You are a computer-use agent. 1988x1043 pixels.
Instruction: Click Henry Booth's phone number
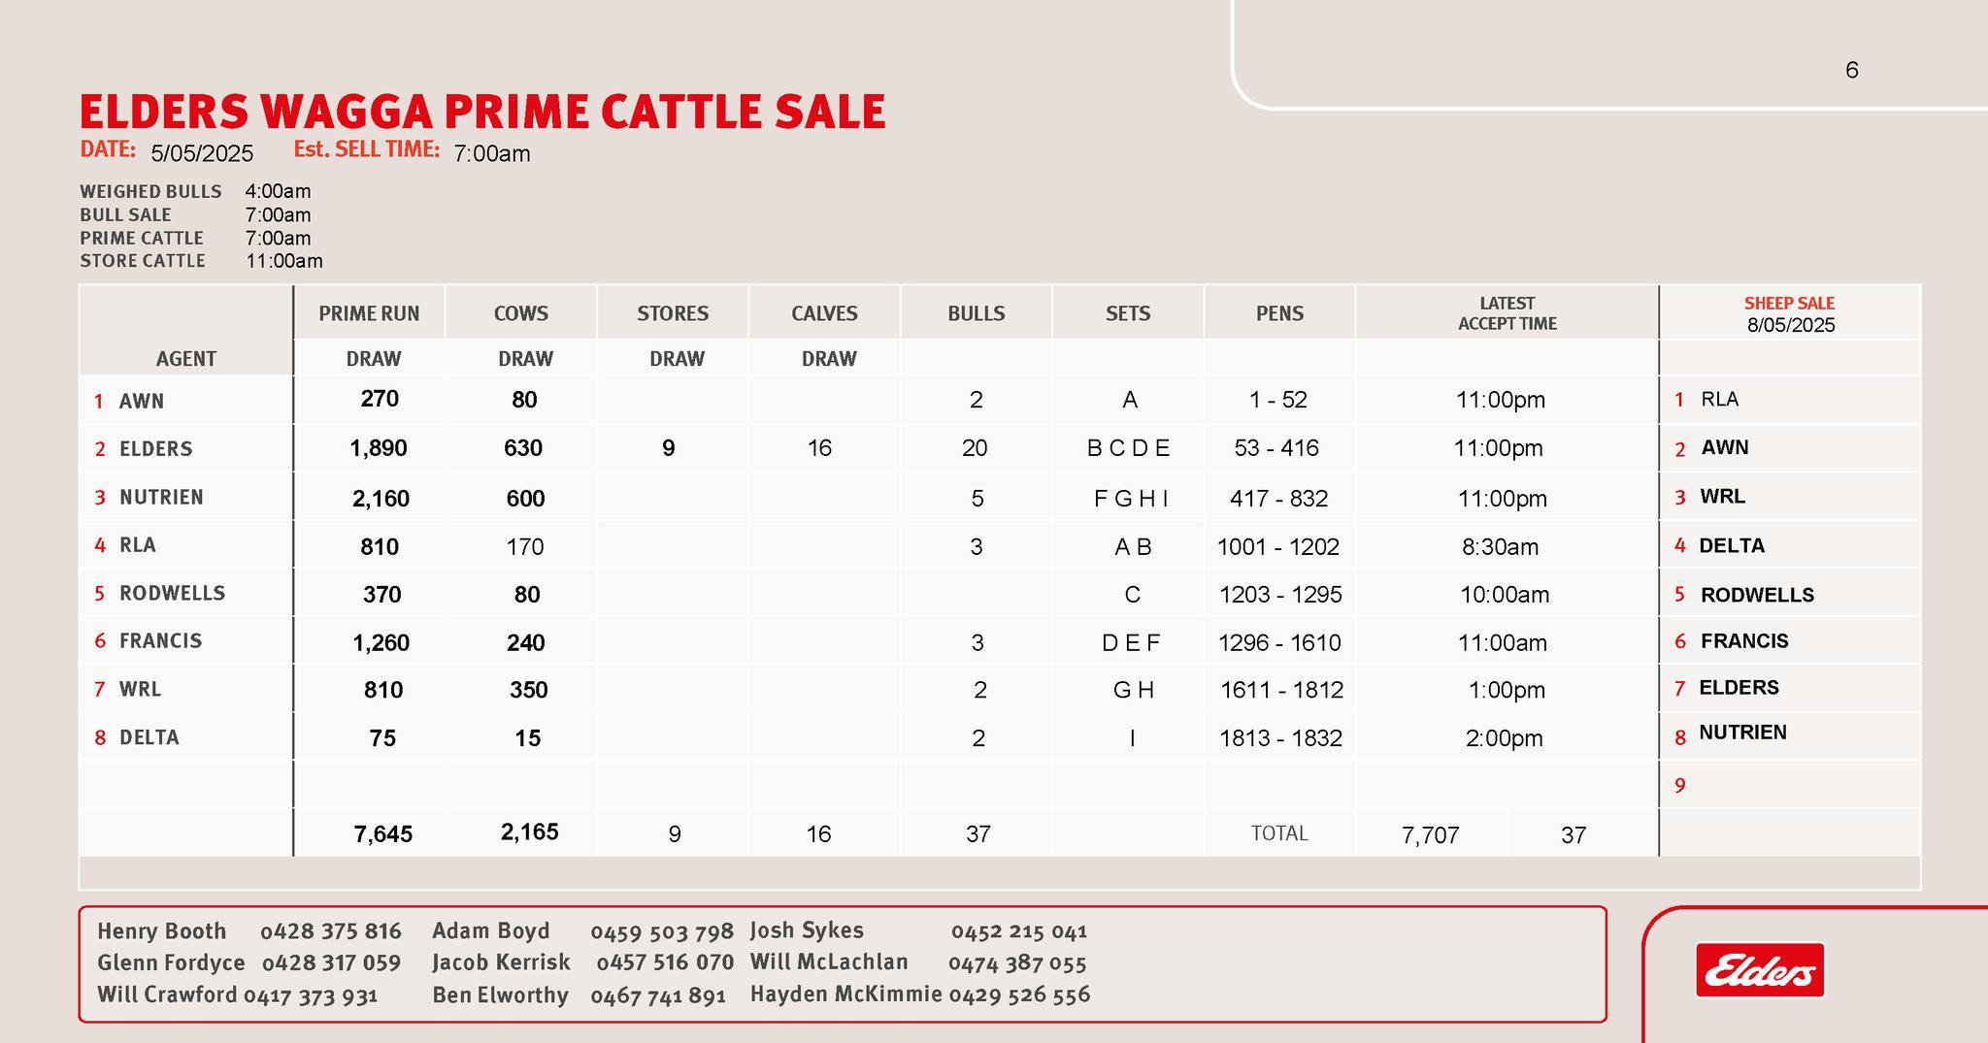tap(331, 931)
